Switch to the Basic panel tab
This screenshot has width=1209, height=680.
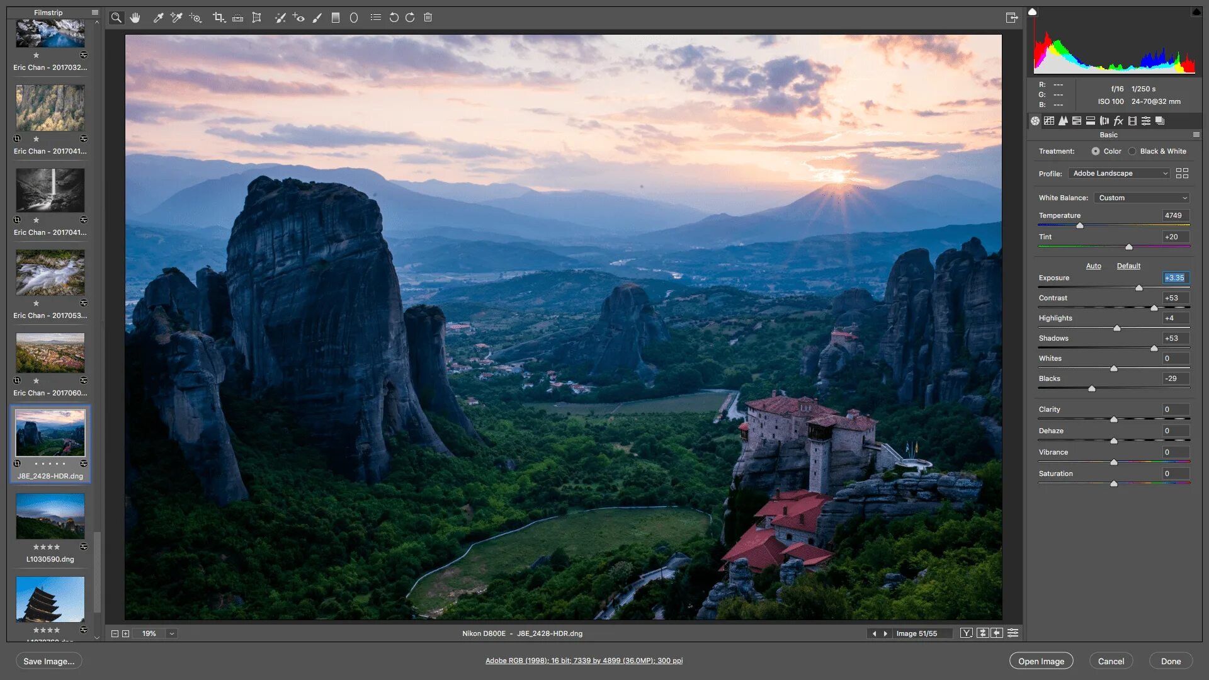pyautogui.click(x=1035, y=121)
